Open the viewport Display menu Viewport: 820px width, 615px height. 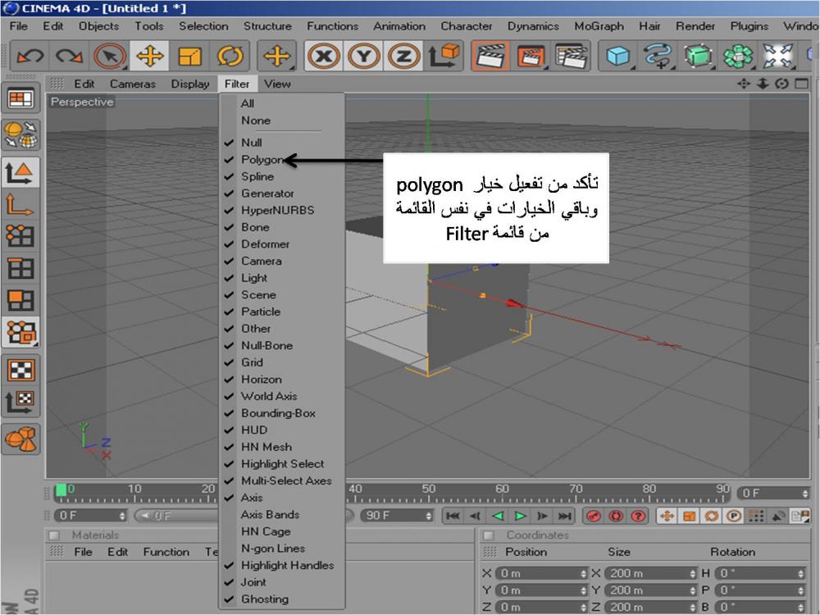[x=190, y=84]
